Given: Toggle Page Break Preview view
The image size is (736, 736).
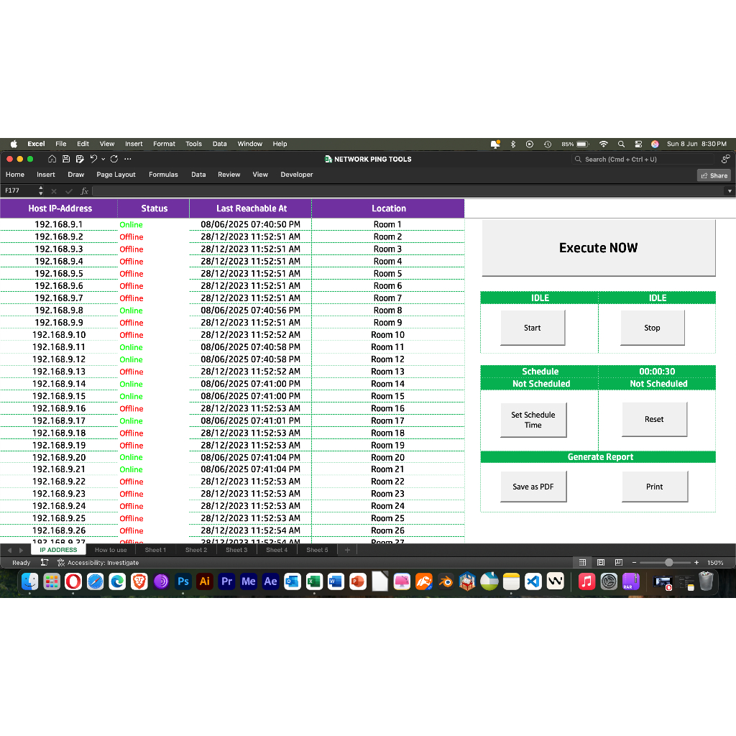Looking at the screenshot, I should (x=617, y=563).
